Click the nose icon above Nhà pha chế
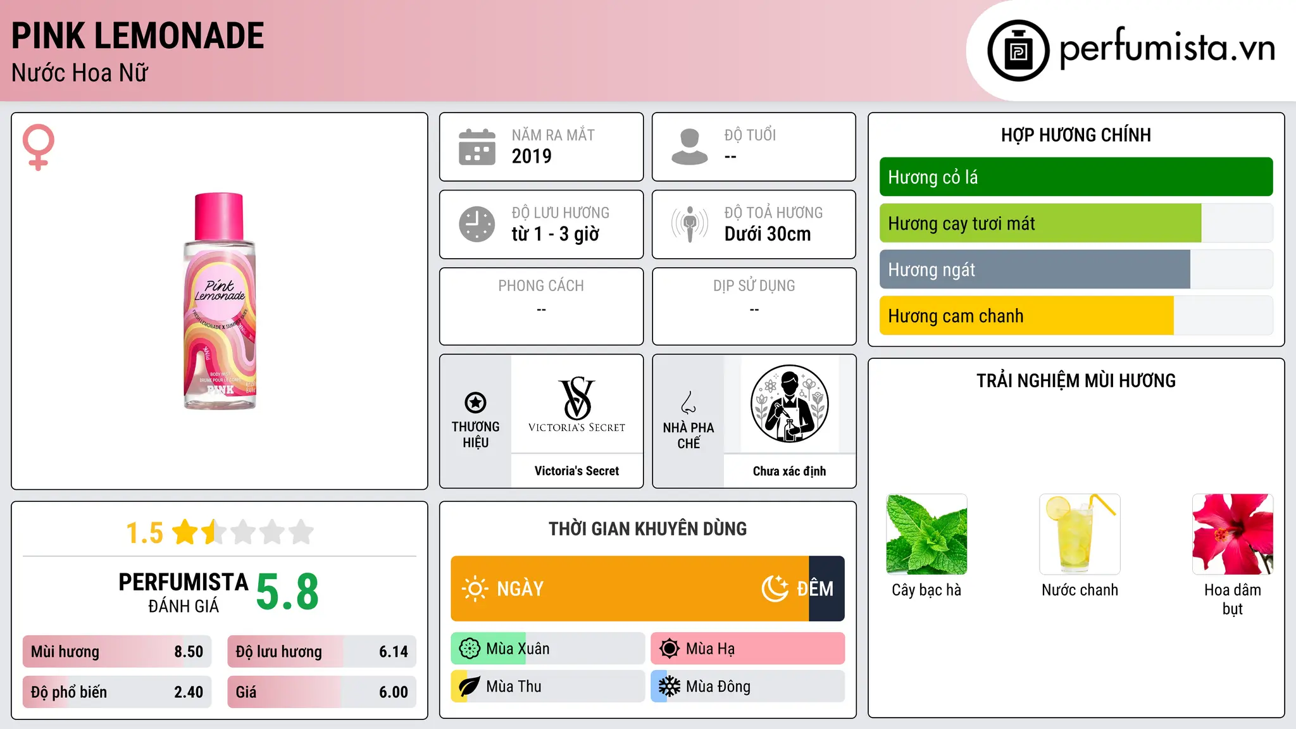 tap(688, 402)
